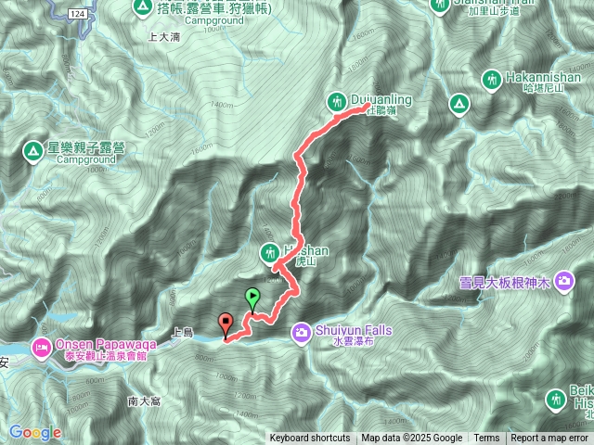Click the Jialishan Trail hiking icon

pyautogui.click(x=440, y=6)
